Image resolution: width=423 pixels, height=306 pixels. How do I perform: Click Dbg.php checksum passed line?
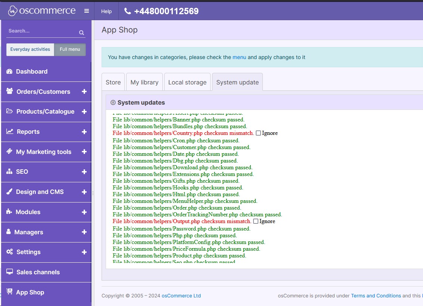tap(175, 161)
